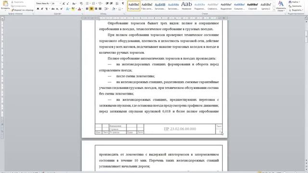Align text to the right
Image resolution: width=308 pixels, height=173 pixels.
pos(96,9)
